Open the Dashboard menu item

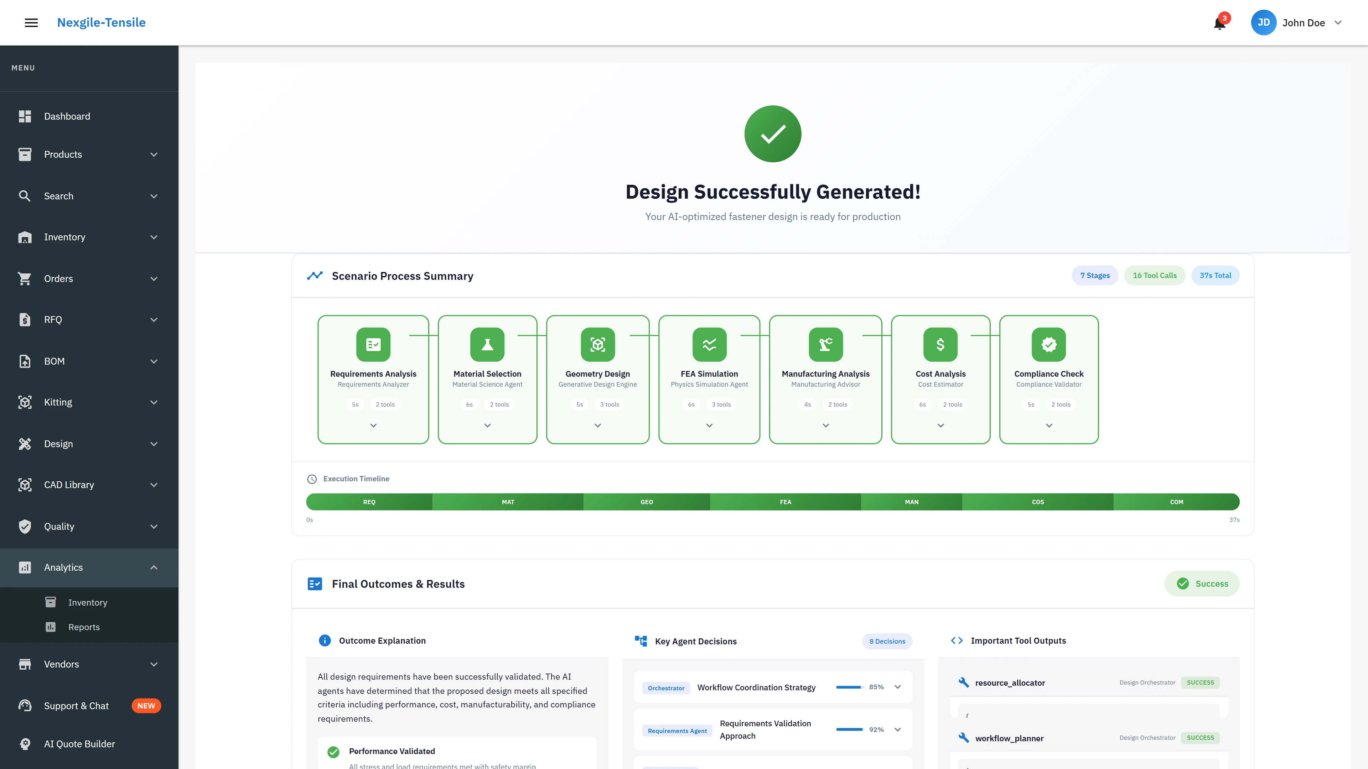tap(67, 116)
